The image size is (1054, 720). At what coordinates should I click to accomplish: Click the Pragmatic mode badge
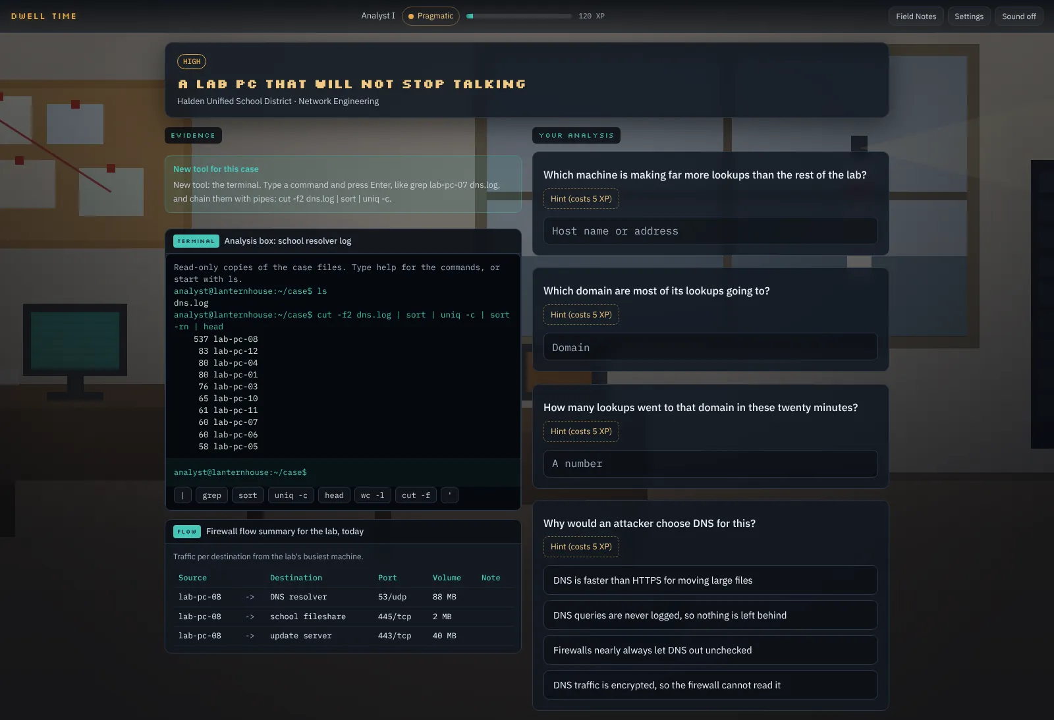[431, 16]
